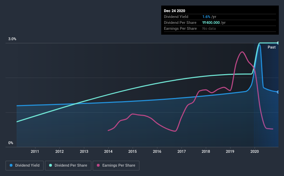This screenshot has height=176, width=284.
Task: Click the Dec 24 2020 tooltip header
Action: tap(174, 11)
